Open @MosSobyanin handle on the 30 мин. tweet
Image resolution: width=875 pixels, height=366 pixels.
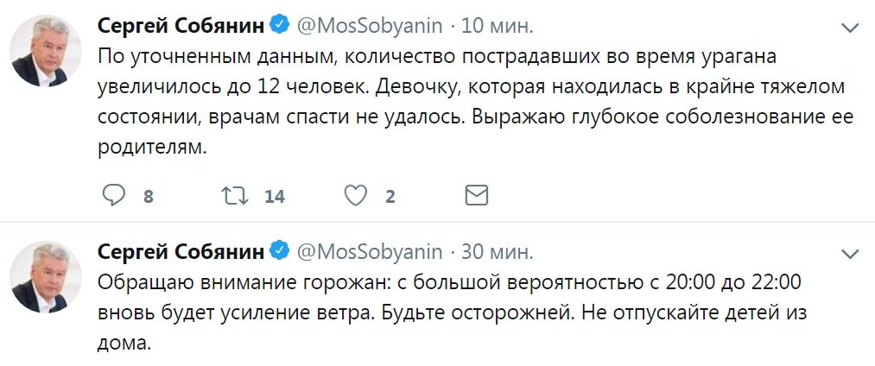coord(370,252)
